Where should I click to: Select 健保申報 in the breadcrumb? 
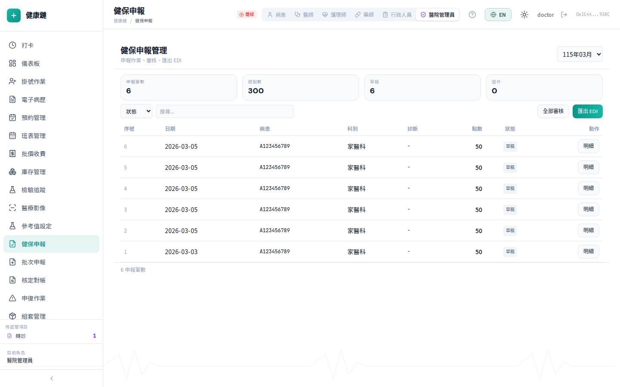pos(144,20)
